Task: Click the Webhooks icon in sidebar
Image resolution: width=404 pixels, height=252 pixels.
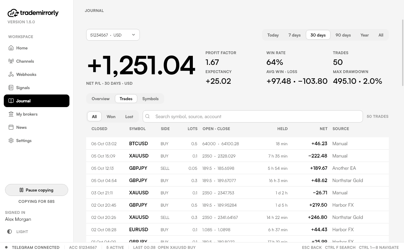Action: [x=11, y=74]
